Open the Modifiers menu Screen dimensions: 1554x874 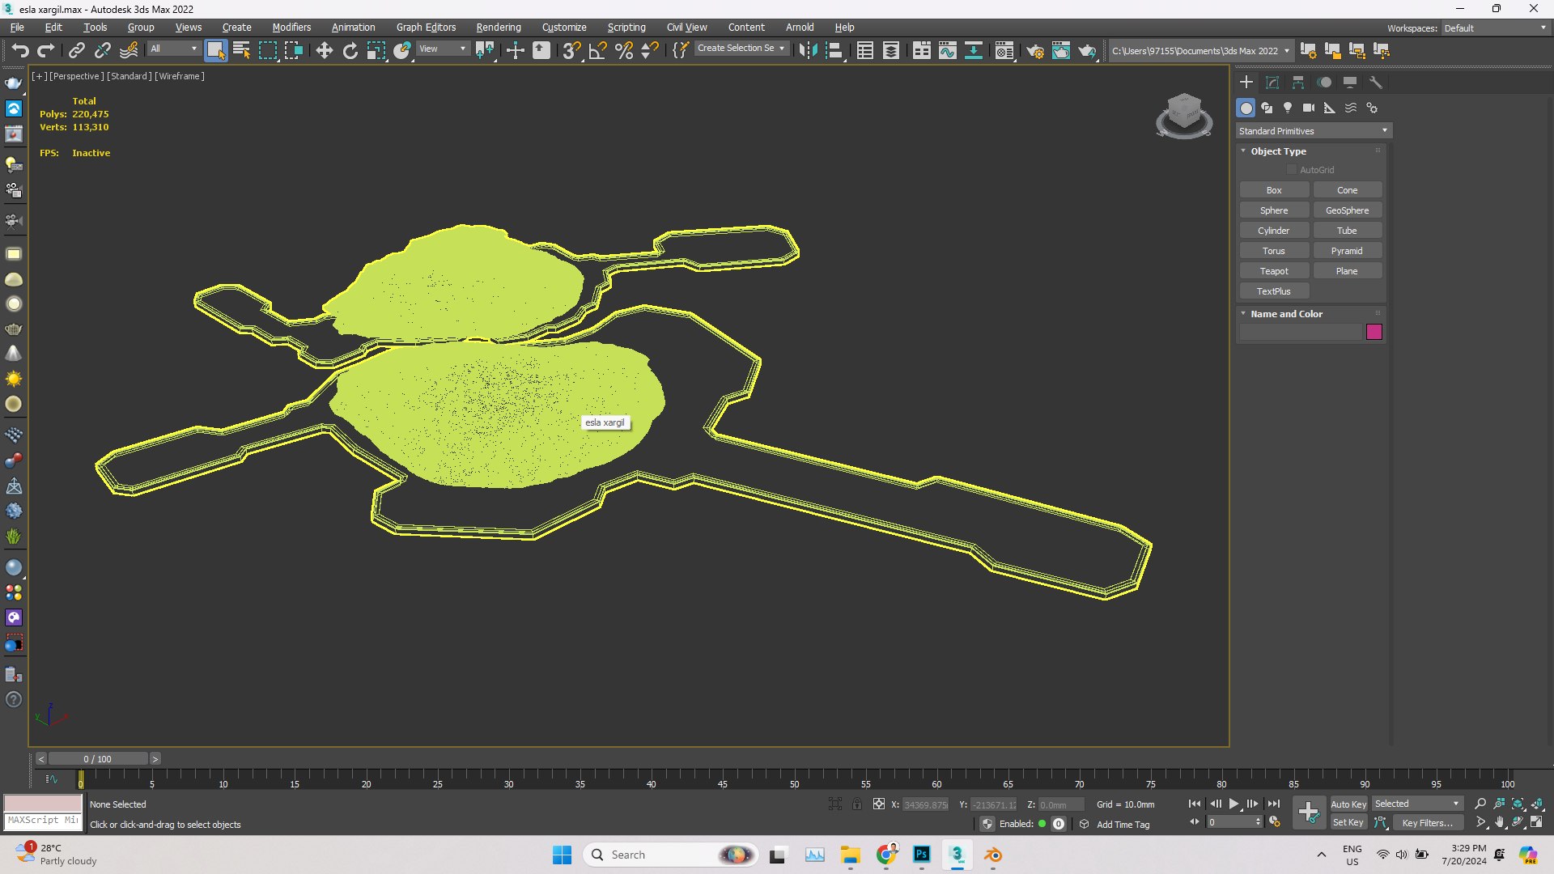[x=291, y=28]
